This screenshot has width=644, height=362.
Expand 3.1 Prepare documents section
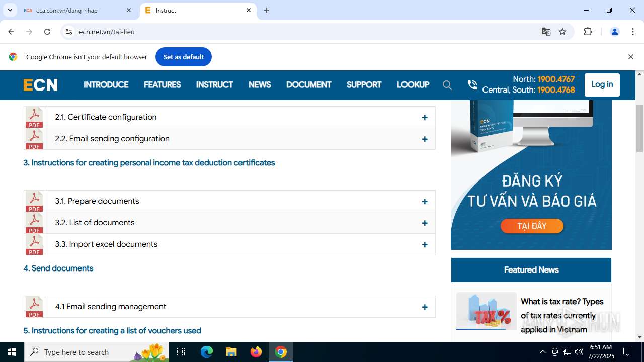[x=425, y=201]
